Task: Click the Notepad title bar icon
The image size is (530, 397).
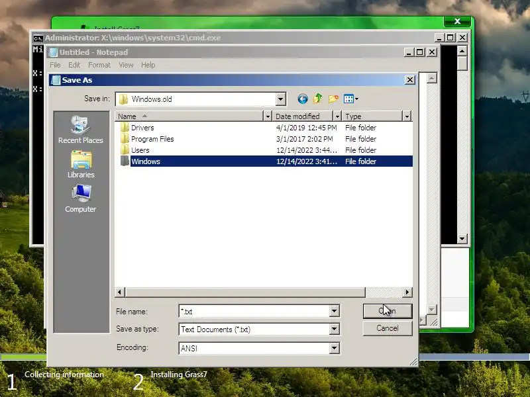Action: 53,52
